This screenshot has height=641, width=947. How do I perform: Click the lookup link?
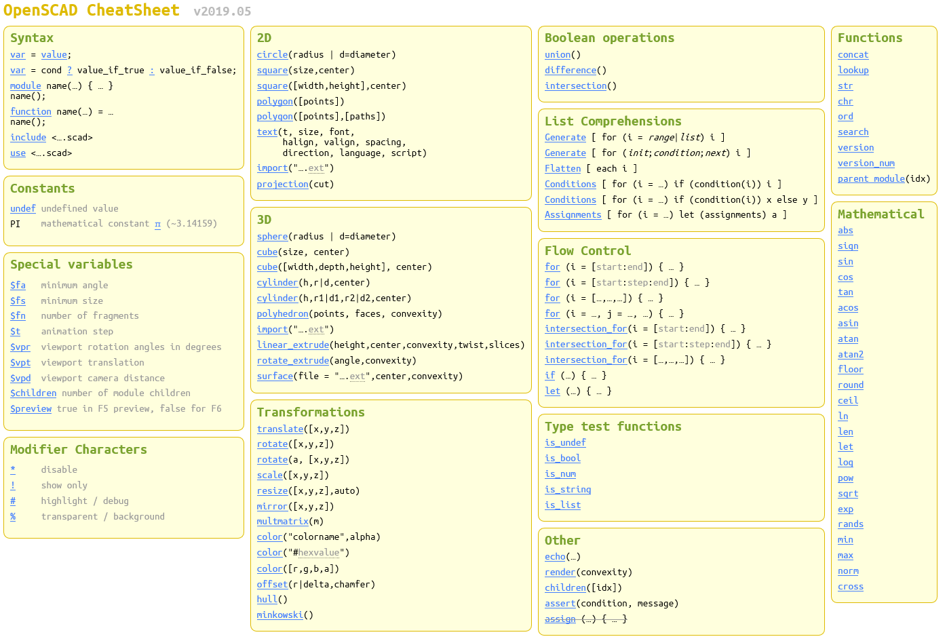coord(853,71)
